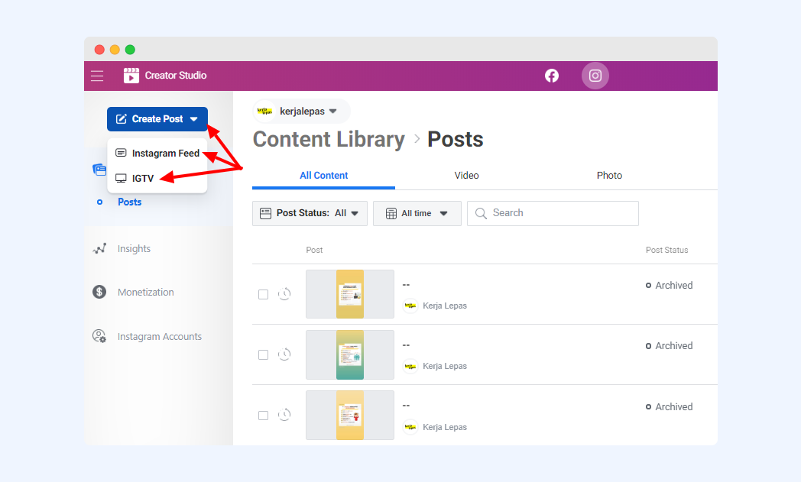This screenshot has height=482, width=801.
Task: Click the Insights chart icon
Action: [99, 249]
